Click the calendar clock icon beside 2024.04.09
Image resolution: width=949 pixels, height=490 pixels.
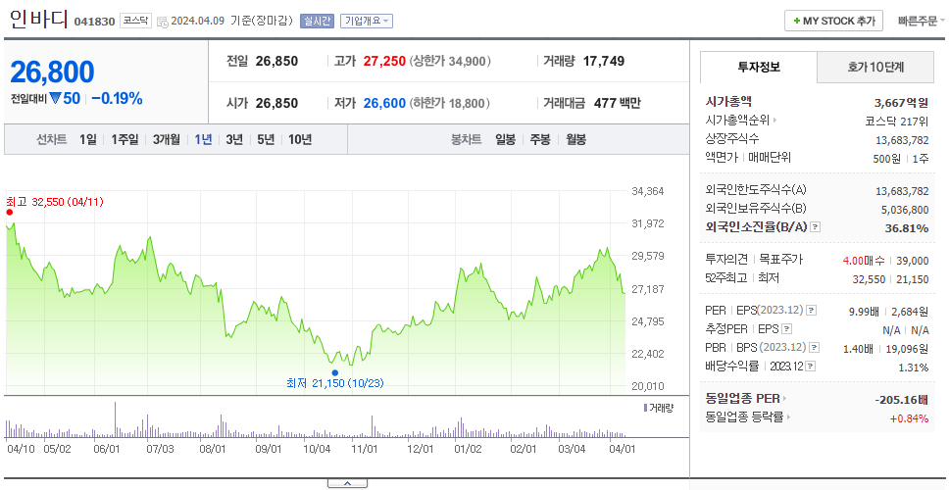click(x=162, y=22)
